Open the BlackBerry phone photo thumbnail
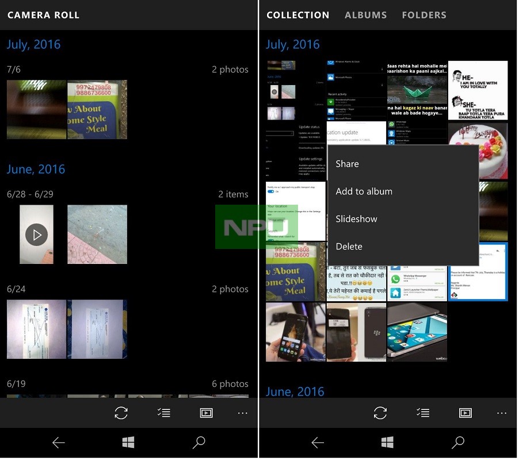The width and height of the screenshot is (519, 460). coord(357,333)
